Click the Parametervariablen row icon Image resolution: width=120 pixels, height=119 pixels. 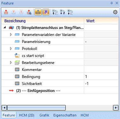click(17, 35)
